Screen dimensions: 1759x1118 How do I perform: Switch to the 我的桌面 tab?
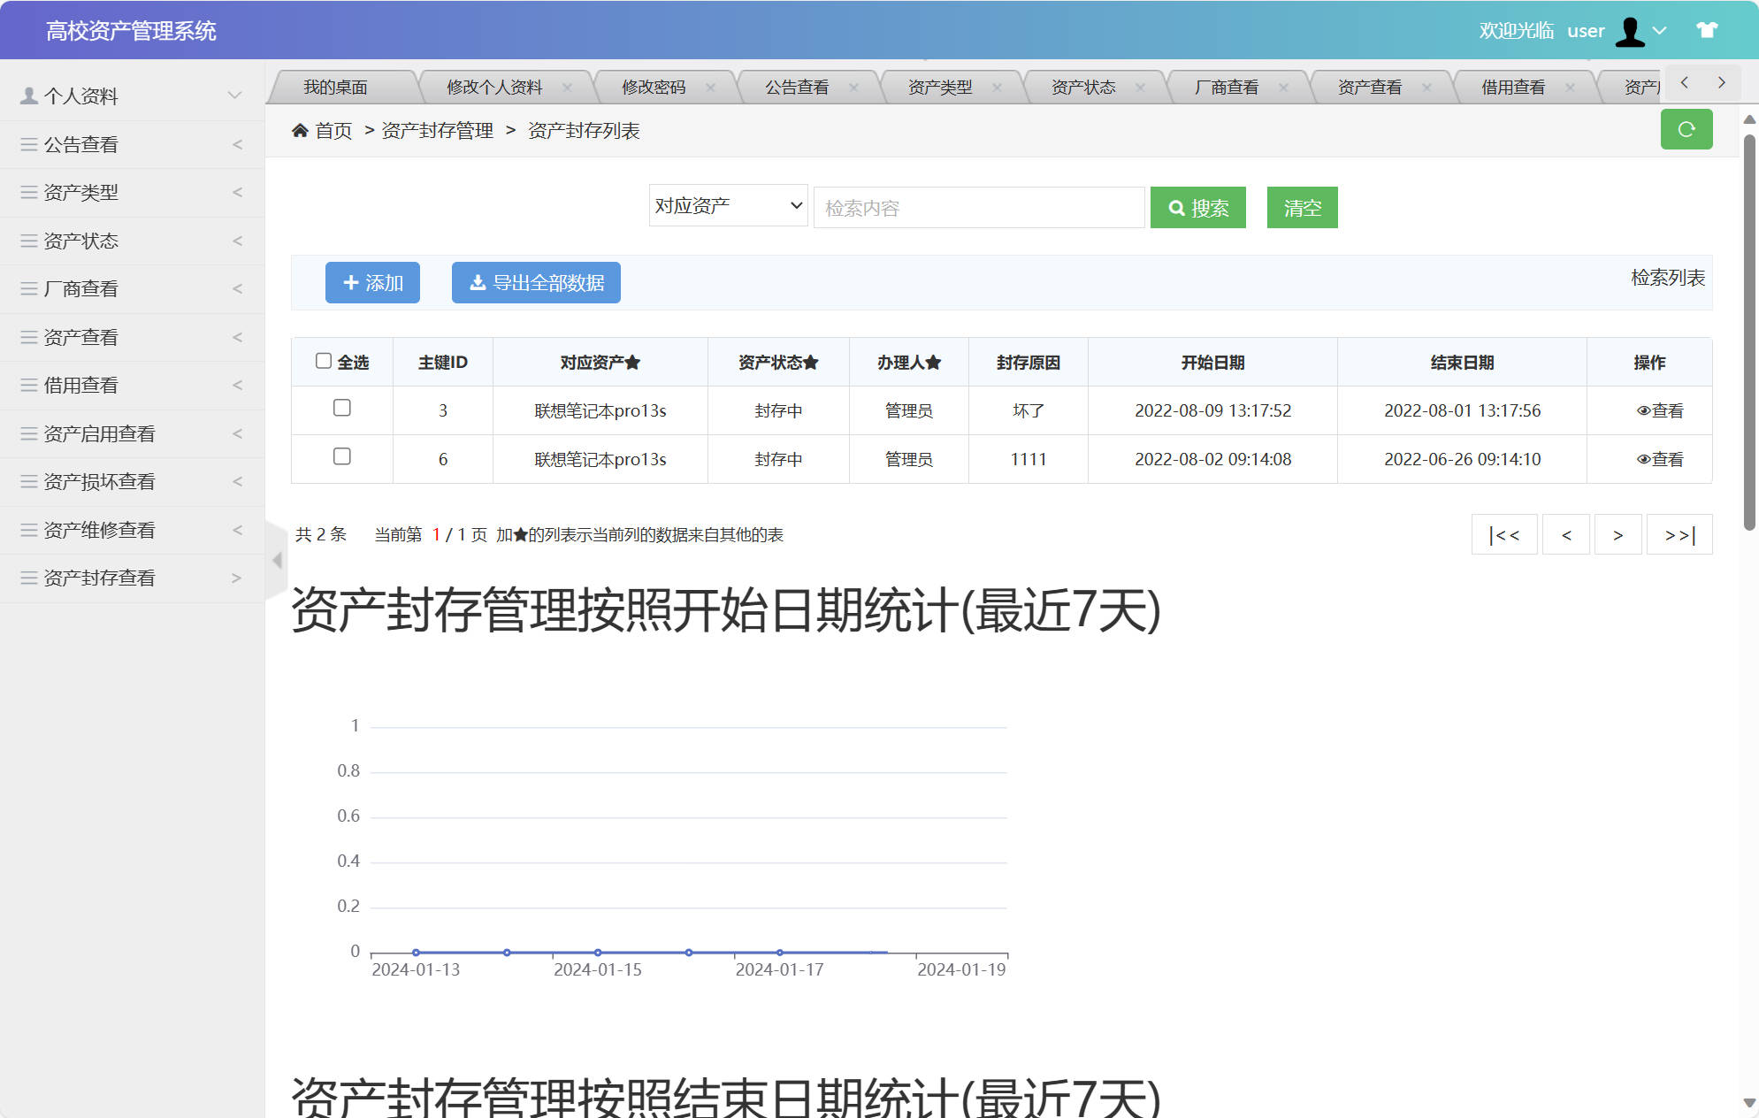(x=336, y=86)
